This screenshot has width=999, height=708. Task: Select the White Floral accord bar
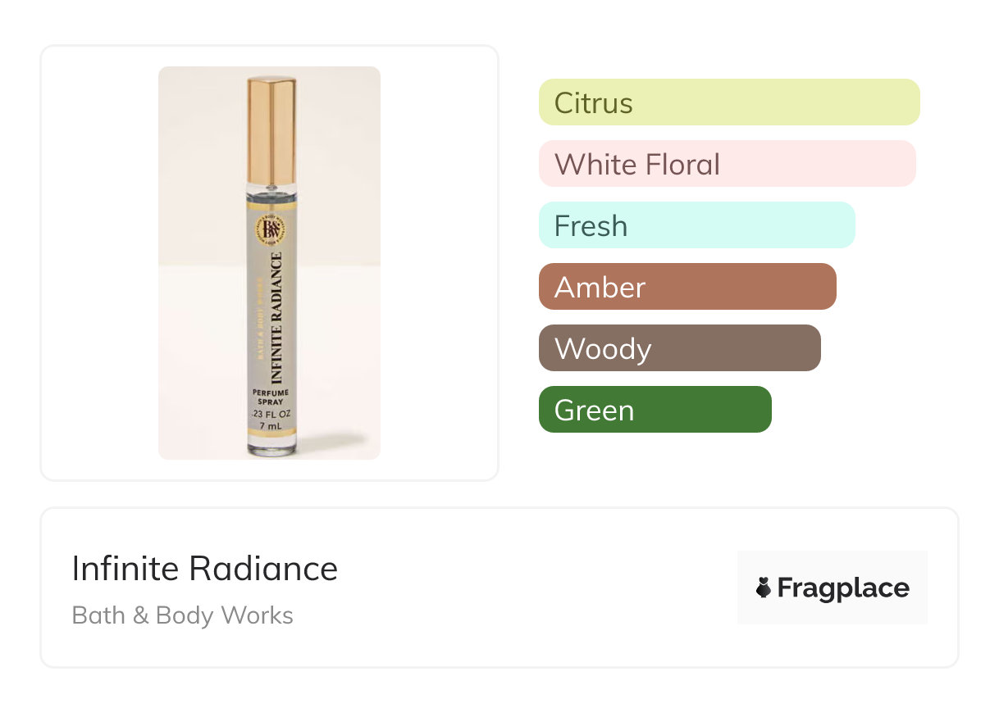[x=727, y=164]
